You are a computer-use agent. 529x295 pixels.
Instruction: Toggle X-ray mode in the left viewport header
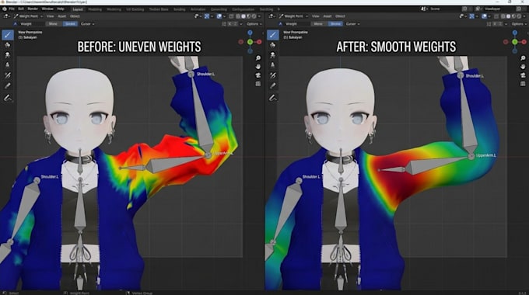point(232,16)
